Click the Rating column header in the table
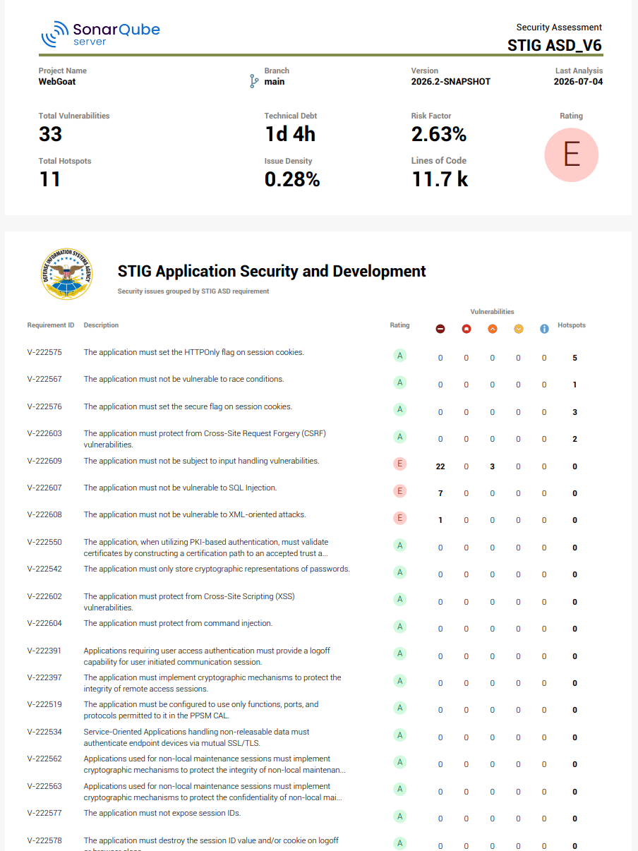 [x=399, y=325]
